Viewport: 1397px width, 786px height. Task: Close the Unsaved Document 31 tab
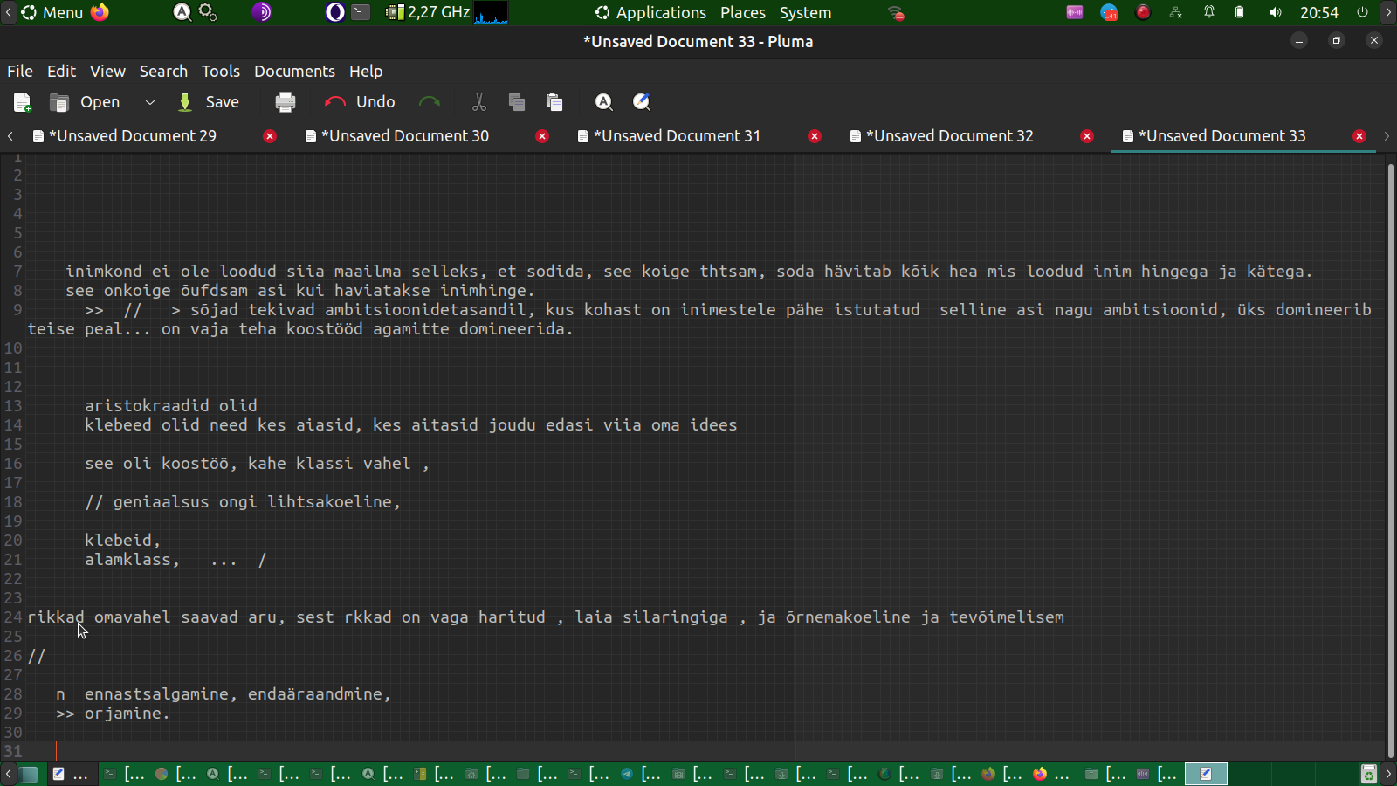tap(815, 136)
